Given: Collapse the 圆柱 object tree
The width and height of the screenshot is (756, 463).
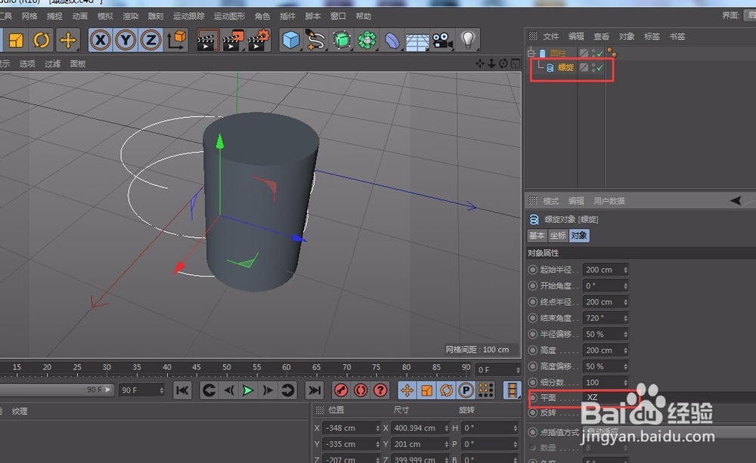Looking at the screenshot, I should click(531, 54).
